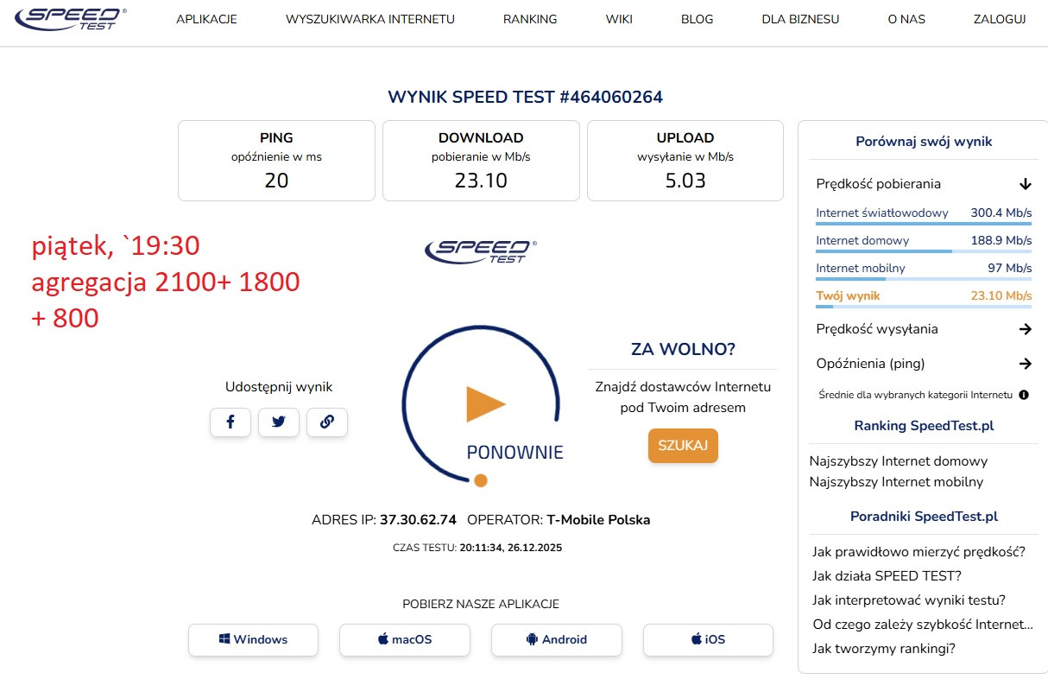Download the macOS app
The image size is (1048, 679).
(404, 640)
